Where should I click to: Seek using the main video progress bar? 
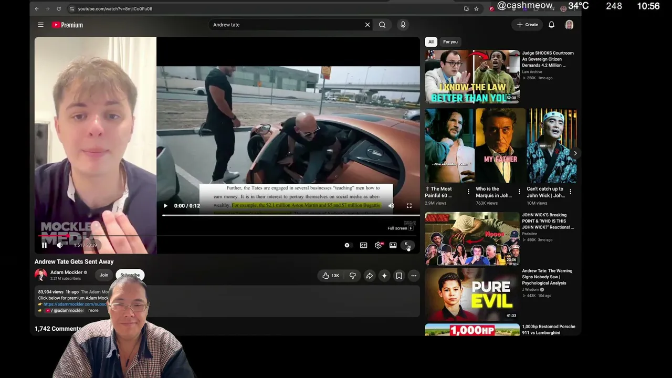227,236
